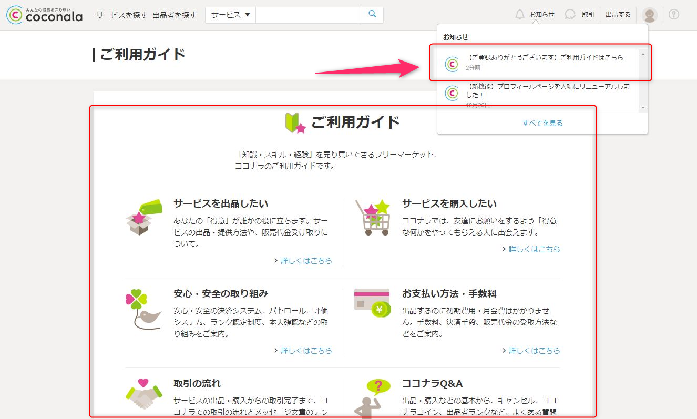Screen dimensions: 697x419
Task: Click the すべてを見る link
Action: tap(542, 123)
